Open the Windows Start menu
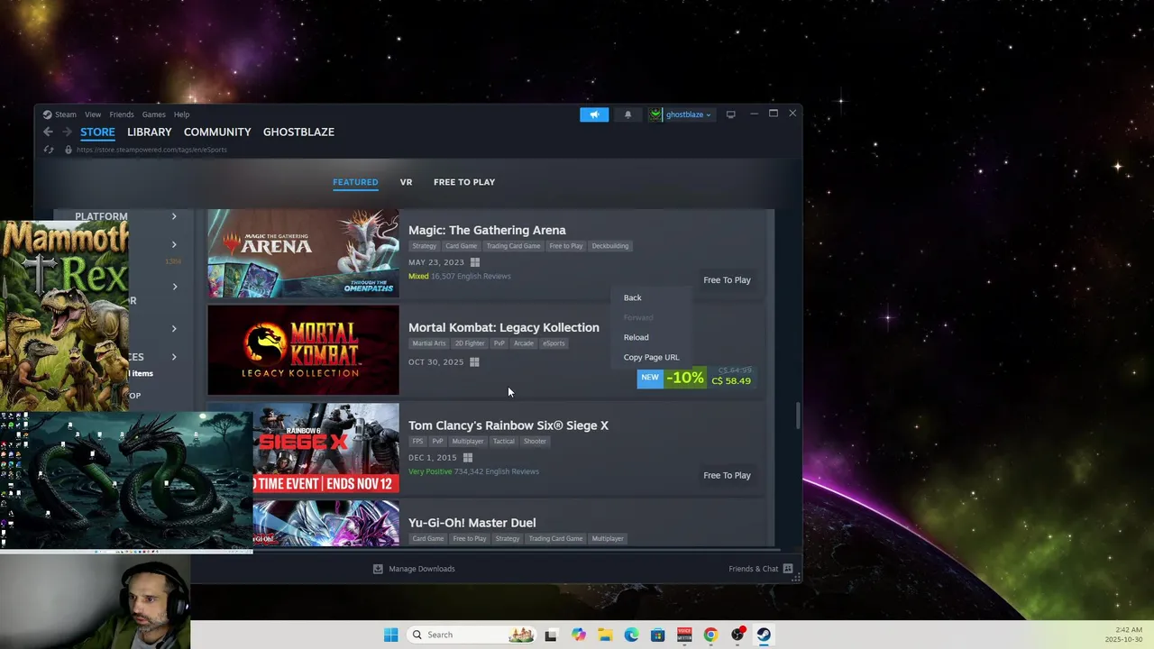 click(x=390, y=635)
